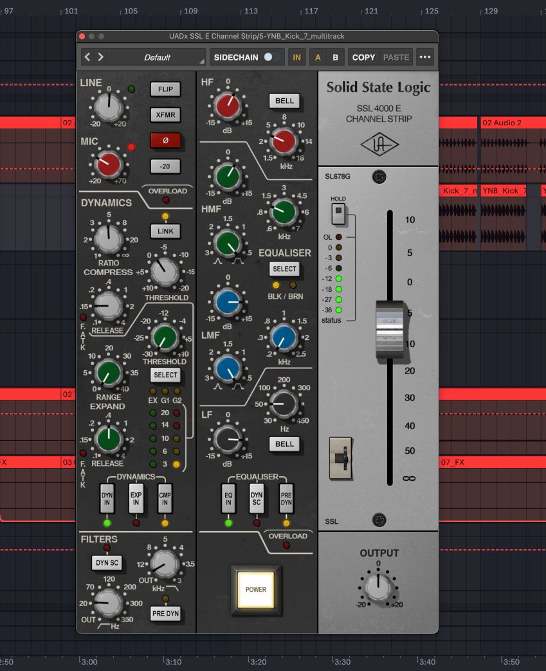Image resolution: width=546 pixels, height=671 pixels.
Task: Switch to preset slot A
Action: click(318, 57)
